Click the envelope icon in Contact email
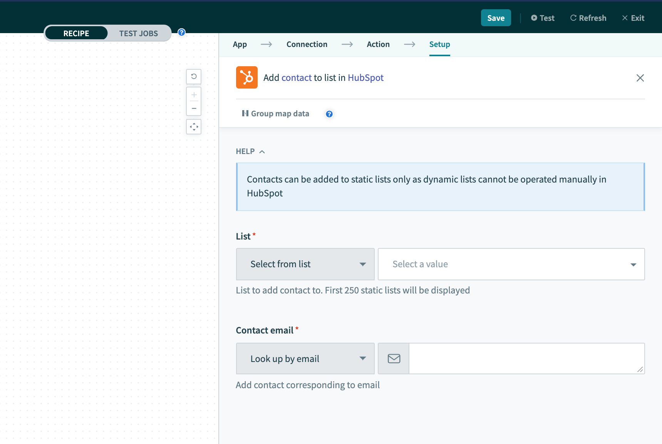Screen dimensions: 662x444 point(393,358)
